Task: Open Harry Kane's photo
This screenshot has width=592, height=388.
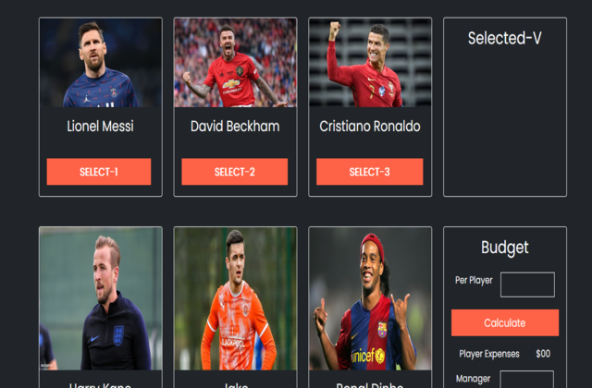Action: point(101,298)
